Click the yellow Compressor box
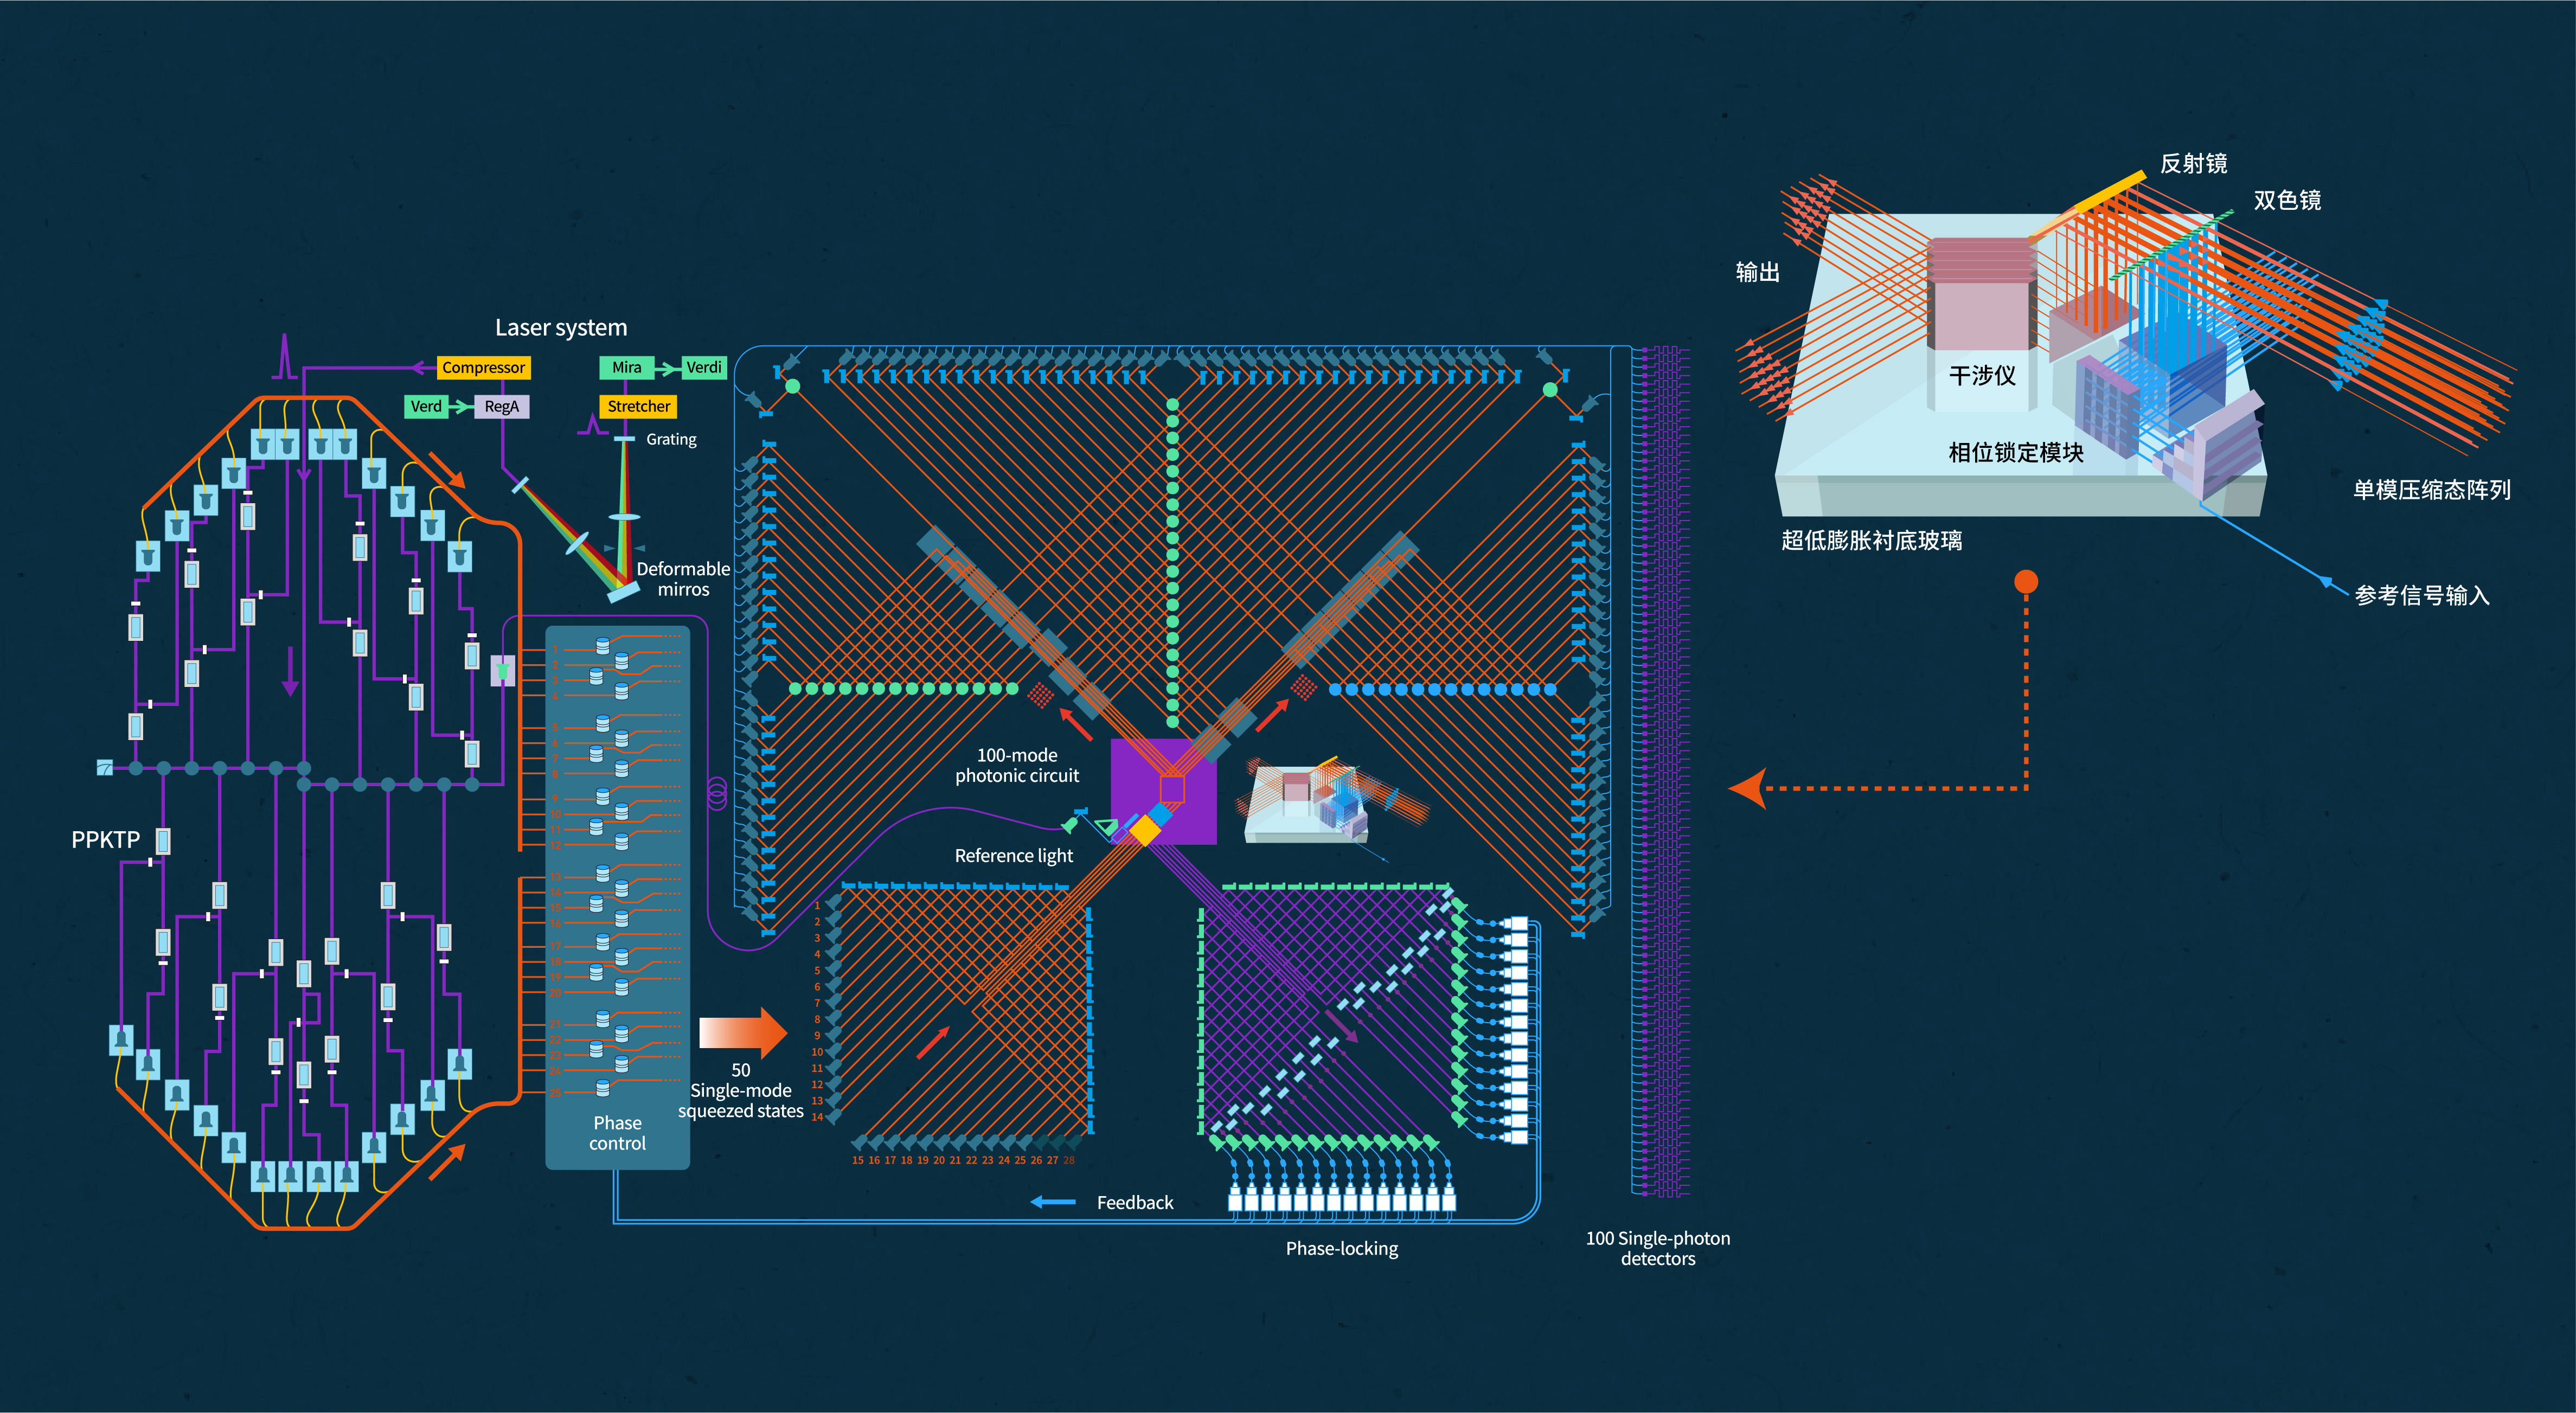2576x1413 pixels. pos(483,368)
